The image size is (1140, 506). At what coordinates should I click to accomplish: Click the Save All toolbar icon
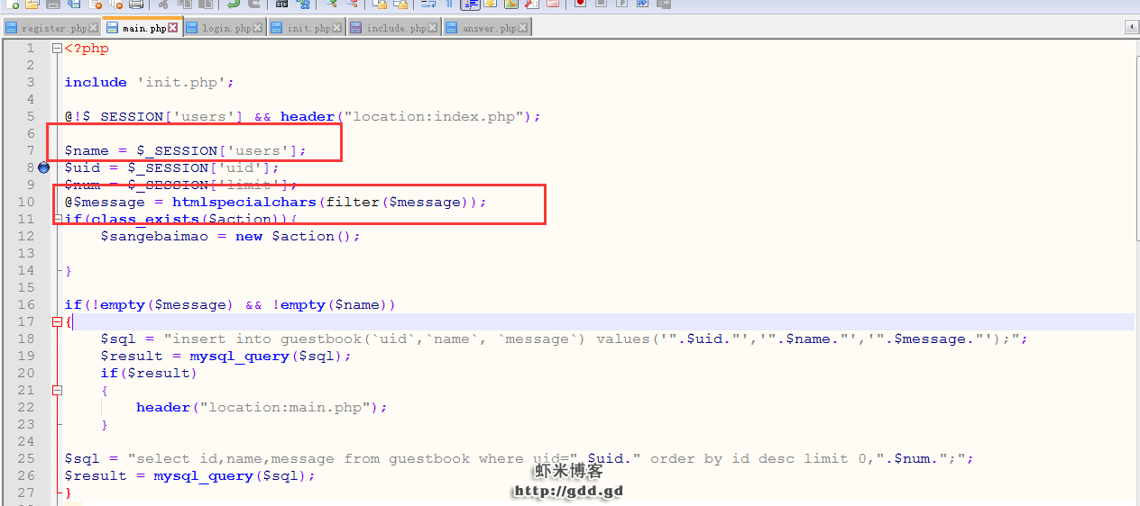coord(74,4)
